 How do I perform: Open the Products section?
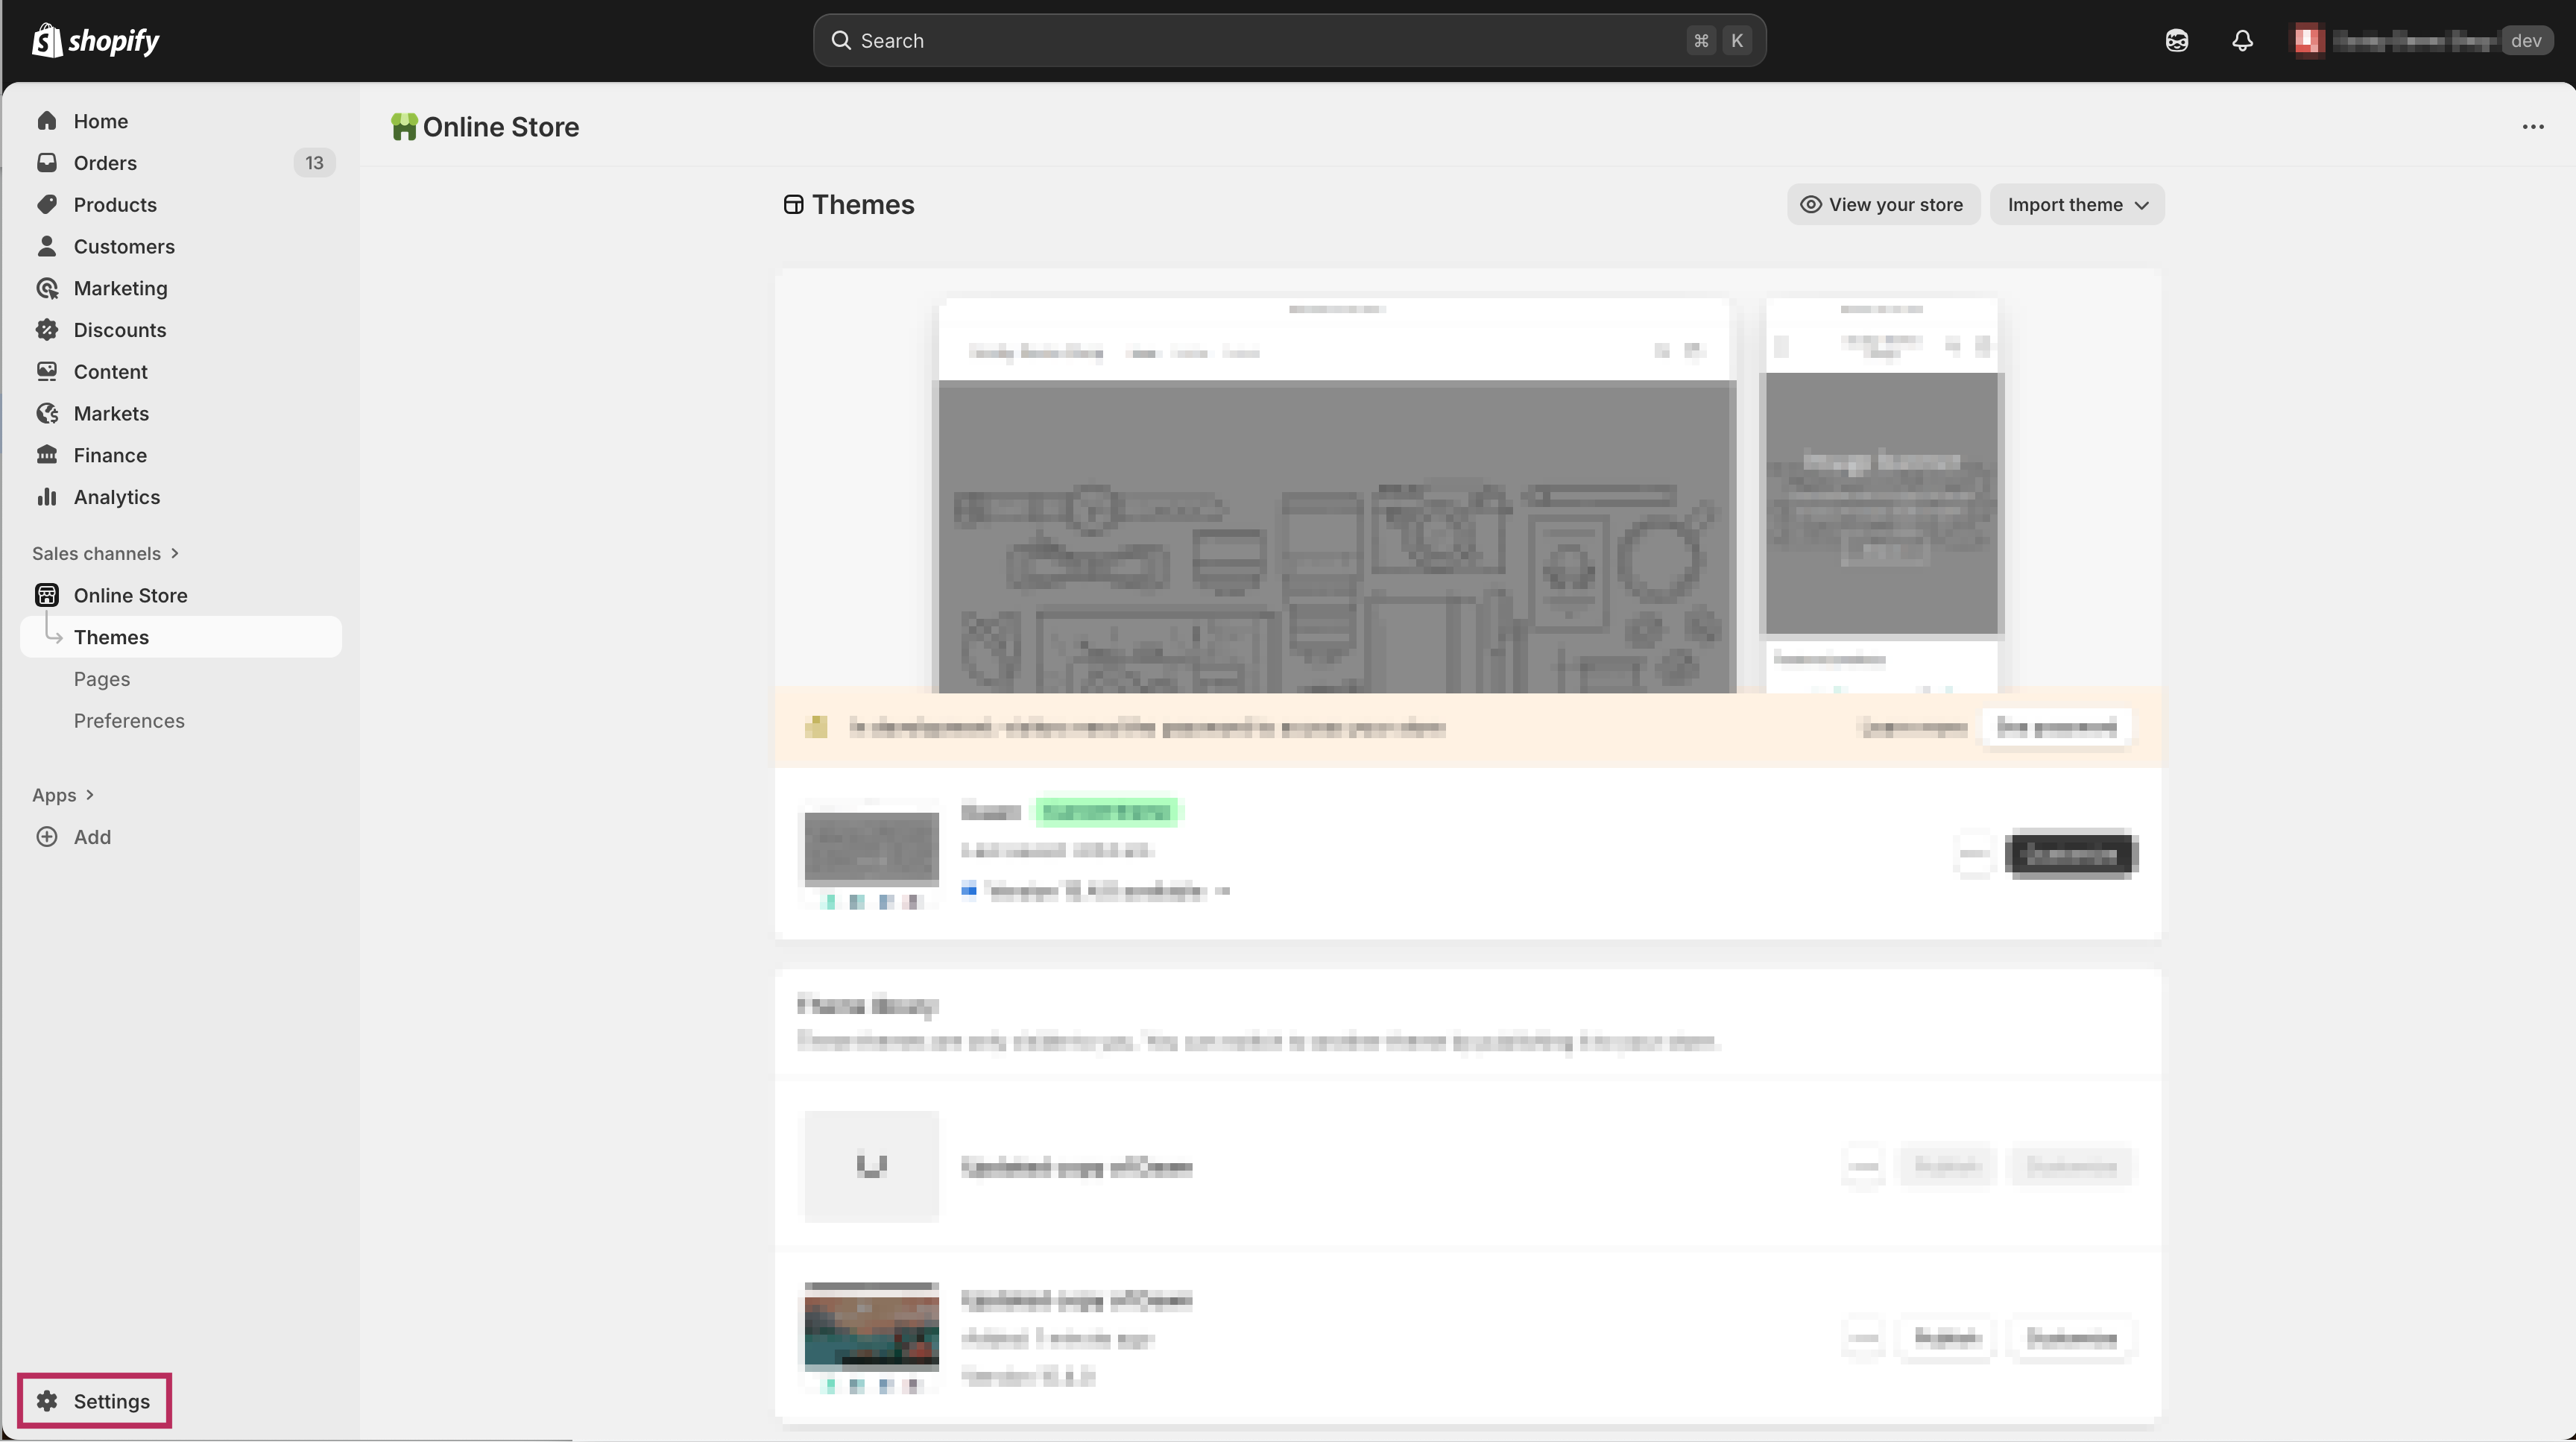point(115,205)
